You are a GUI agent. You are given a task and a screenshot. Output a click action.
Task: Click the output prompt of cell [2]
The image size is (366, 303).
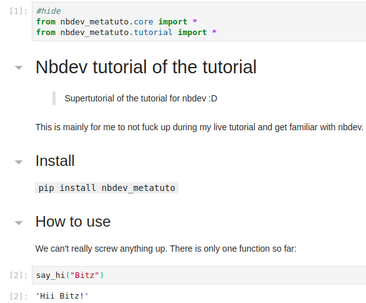coord(19,296)
